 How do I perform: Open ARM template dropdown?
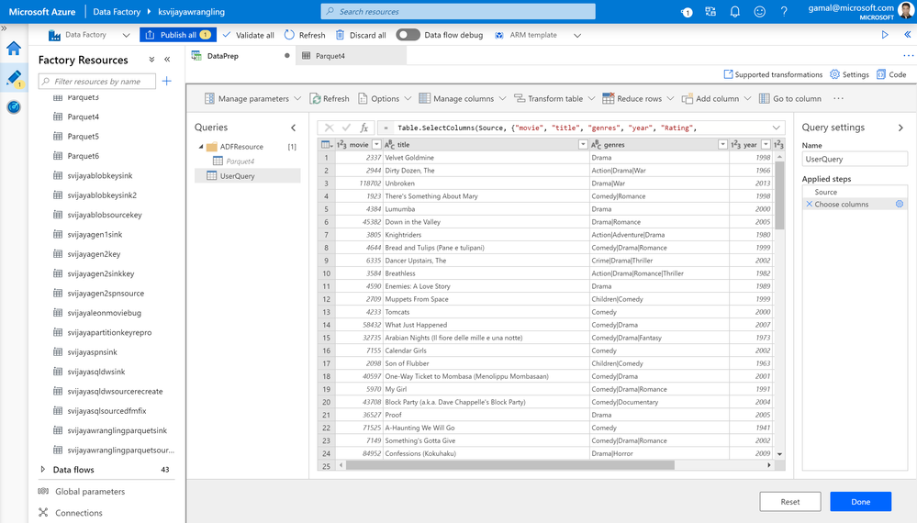pyautogui.click(x=538, y=35)
